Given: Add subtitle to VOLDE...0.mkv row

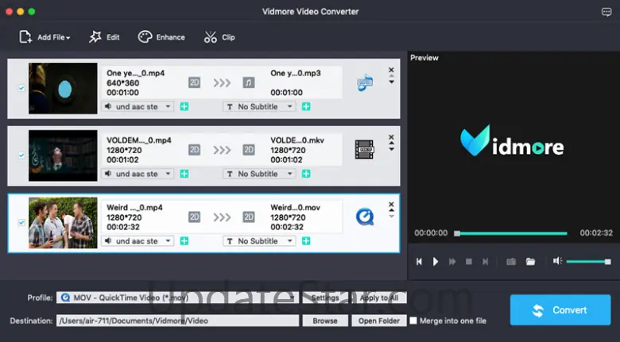Looking at the screenshot, I should 306,174.
